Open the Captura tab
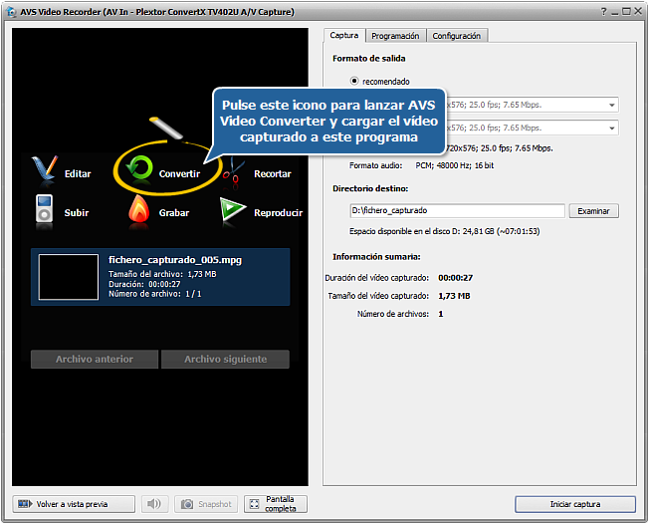 (344, 35)
